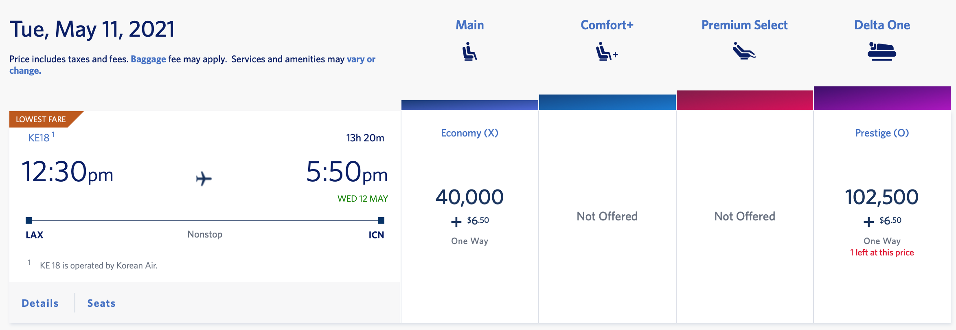
Task: Click the vary or change link
Action: [360, 59]
